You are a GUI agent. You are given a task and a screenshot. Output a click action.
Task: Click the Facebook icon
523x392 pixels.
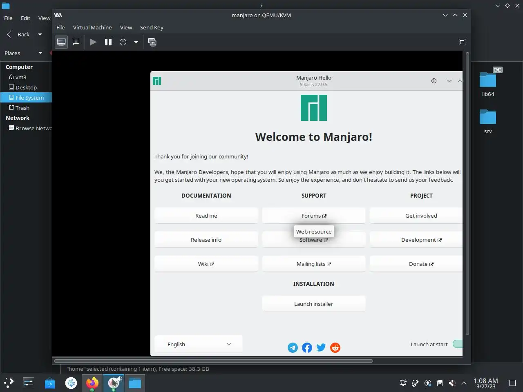coord(307,347)
